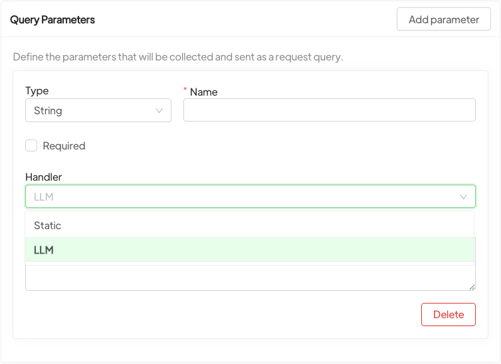Click the Handler field label

tap(44, 177)
